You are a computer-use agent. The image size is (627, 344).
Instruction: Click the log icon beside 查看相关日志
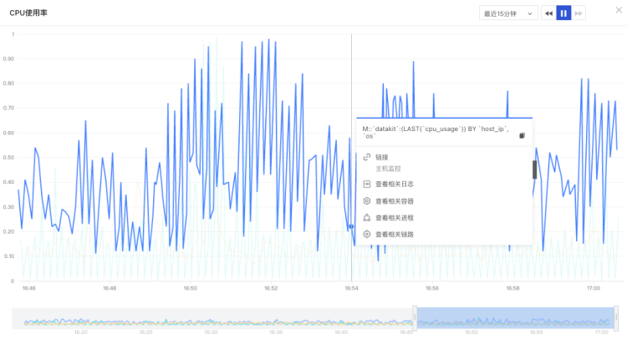367,184
